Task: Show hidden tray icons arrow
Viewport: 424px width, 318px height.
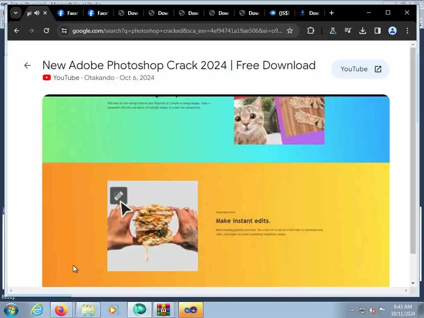Action: point(352,311)
